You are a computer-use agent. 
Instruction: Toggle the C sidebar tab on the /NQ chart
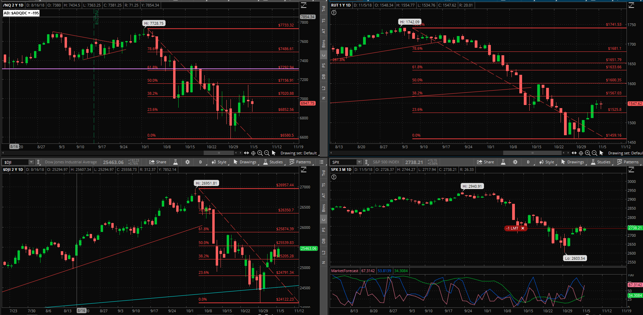pyautogui.click(x=324, y=55)
